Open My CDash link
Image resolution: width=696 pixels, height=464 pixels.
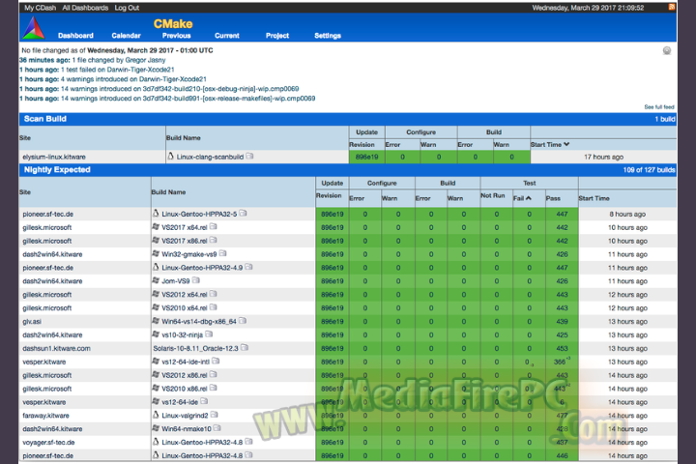pos(41,8)
